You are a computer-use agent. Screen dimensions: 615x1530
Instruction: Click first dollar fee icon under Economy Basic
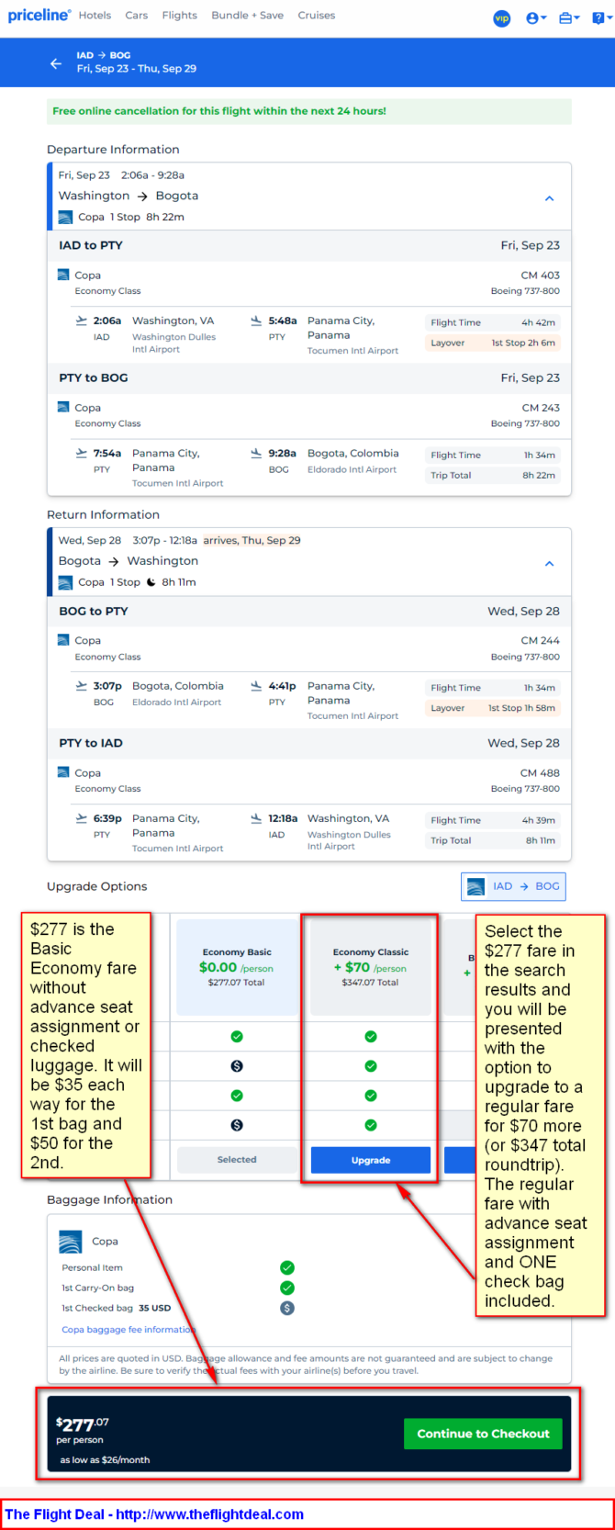[237, 1066]
